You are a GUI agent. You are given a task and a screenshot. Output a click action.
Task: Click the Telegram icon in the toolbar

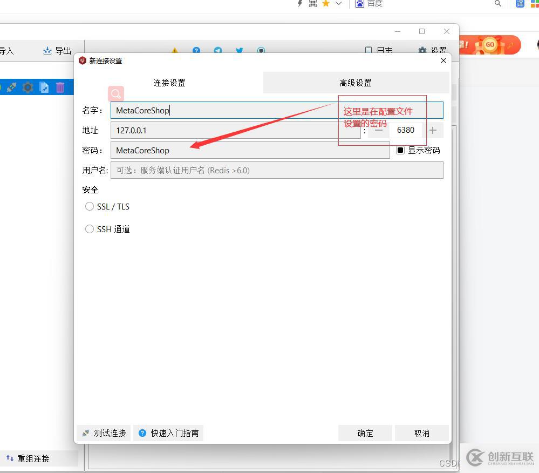218,51
